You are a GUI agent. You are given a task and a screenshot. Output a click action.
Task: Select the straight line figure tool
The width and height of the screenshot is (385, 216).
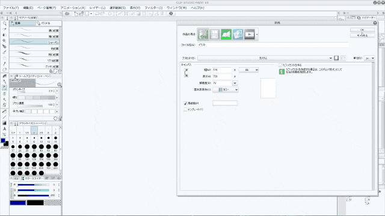pyautogui.click(x=4, y=118)
